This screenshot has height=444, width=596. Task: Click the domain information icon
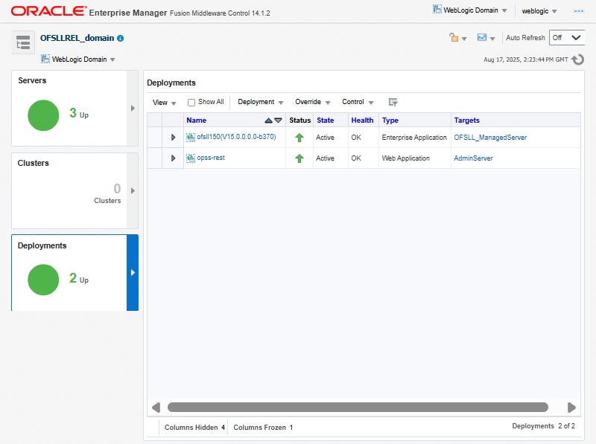click(121, 38)
